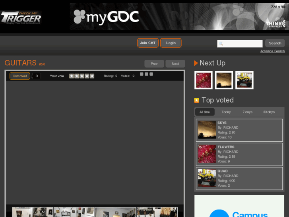
Task: Select the All time tab
Action: coord(205,112)
